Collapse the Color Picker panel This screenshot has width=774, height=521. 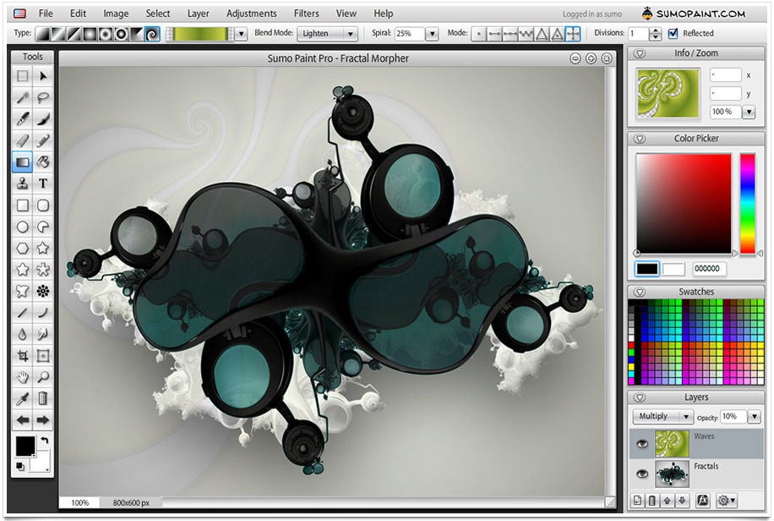coord(639,138)
